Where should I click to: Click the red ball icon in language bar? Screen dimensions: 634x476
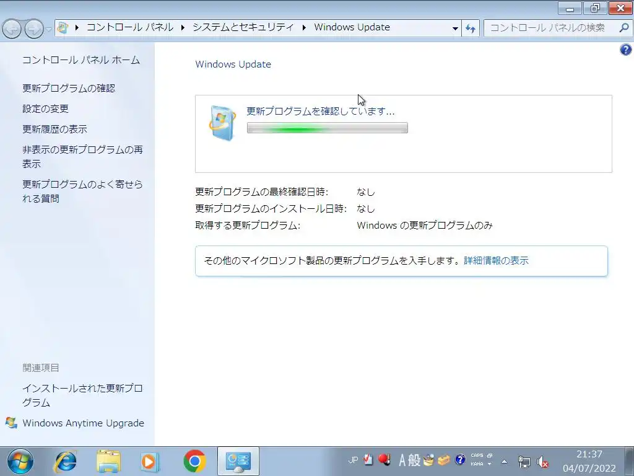point(384,459)
